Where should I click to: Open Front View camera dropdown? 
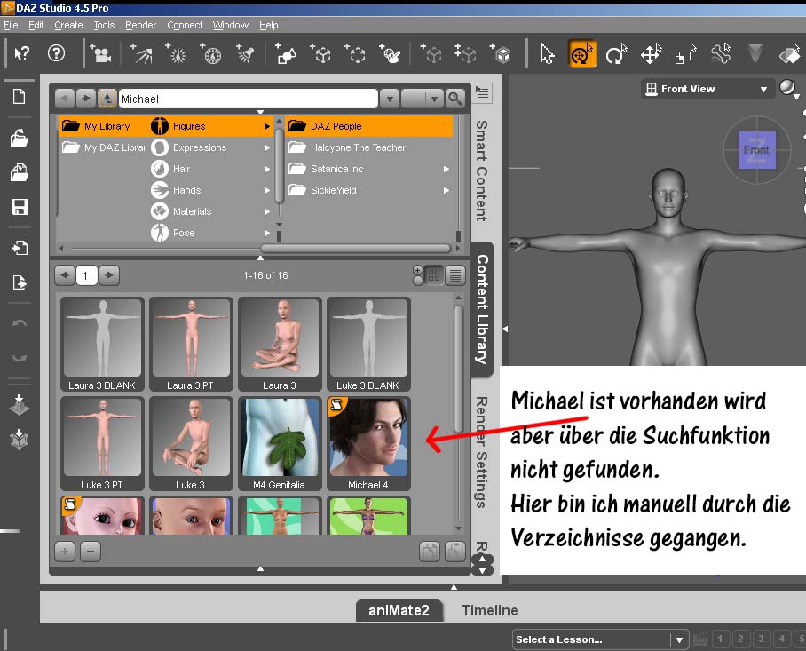point(763,89)
